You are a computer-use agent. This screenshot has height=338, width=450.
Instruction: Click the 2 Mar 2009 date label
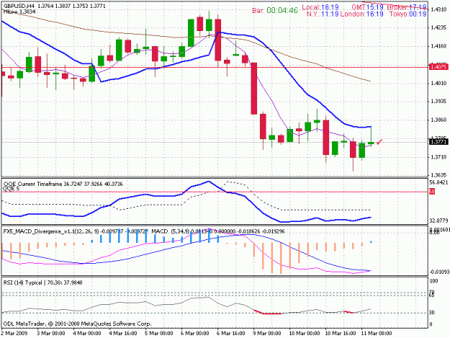(x=14, y=333)
